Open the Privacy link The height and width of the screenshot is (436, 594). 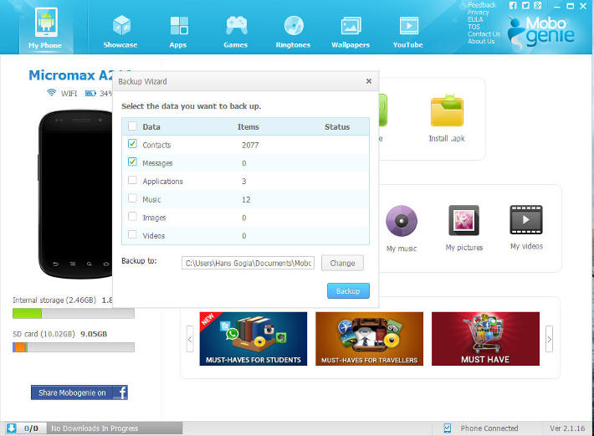click(478, 12)
